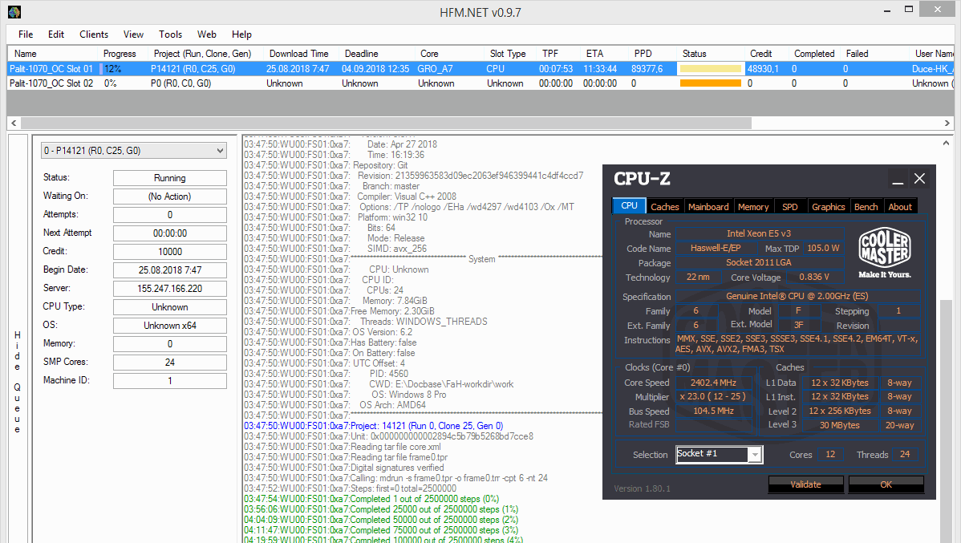Click the Cooler Master logo in CPU-Z
Image resolution: width=961 pixels, height=543 pixels.
[884, 253]
